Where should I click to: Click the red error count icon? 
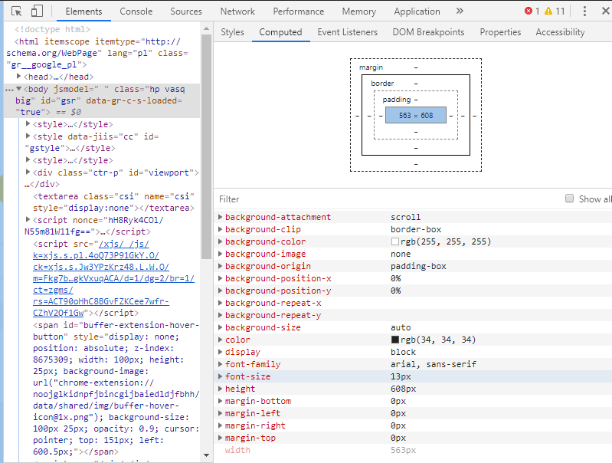(x=529, y=11)
